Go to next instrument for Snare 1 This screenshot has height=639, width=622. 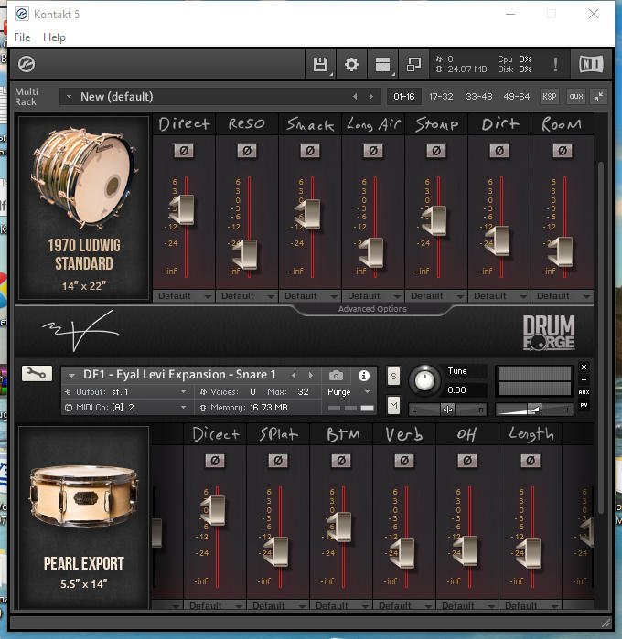pos(311,375)
